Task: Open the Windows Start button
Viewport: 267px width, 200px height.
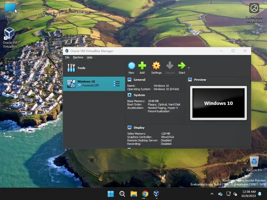Action: 111,194
